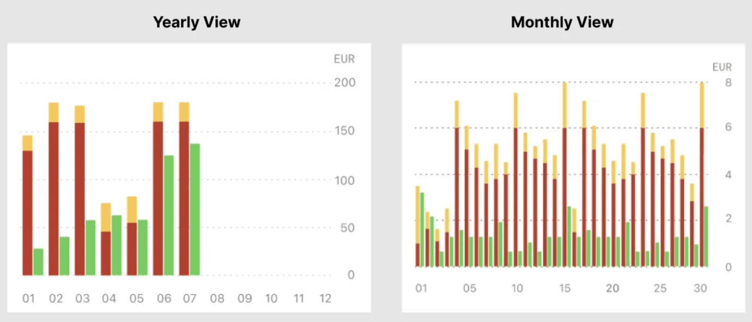Click day label "01" in Monthly View
Screen dimensions: 752x322
[x=421, y=288]
